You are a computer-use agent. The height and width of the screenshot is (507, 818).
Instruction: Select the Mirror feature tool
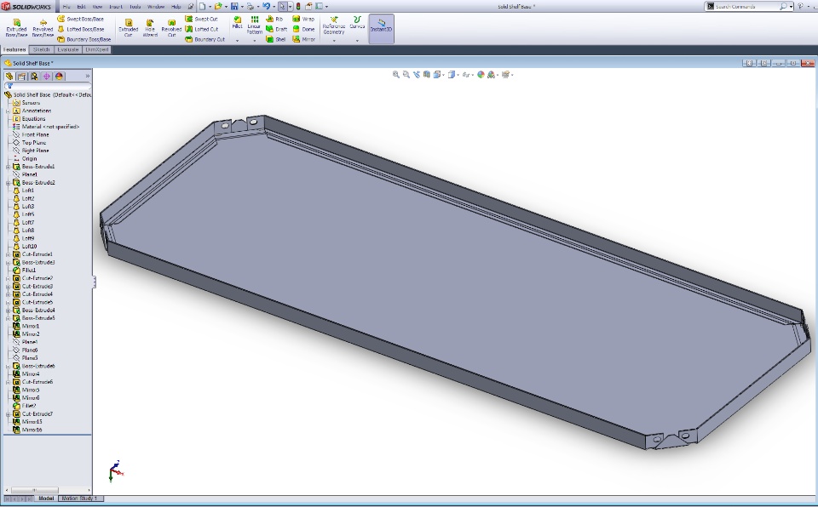click(303, 39)
